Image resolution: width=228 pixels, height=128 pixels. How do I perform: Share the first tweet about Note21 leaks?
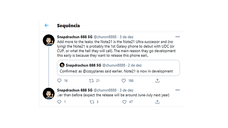pos(157,81)
